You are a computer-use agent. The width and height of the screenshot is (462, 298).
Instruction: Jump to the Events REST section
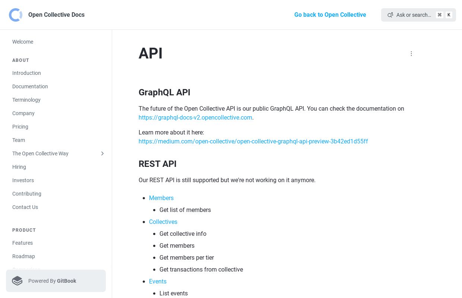pyautogui.click(x=158, y=282)
